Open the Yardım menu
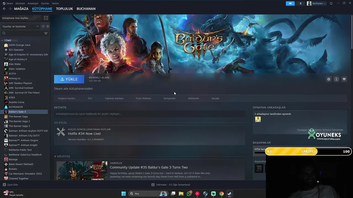This screenshot has height=198, width=353. point(55,3)
